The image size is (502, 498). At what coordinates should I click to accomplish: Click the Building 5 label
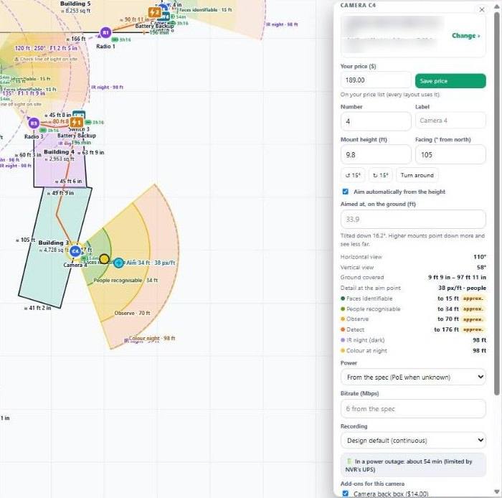click(x=75, y=4)
